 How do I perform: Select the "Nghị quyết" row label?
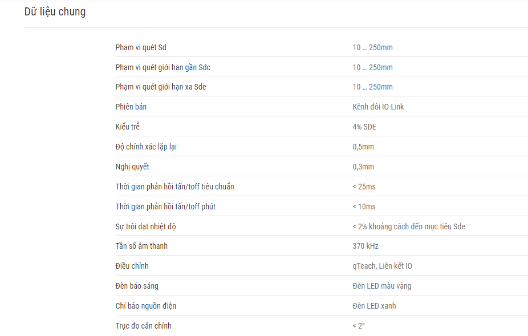132,167
